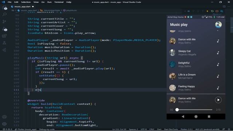Tap Dance with Me cover in player bar

(173, 100)
